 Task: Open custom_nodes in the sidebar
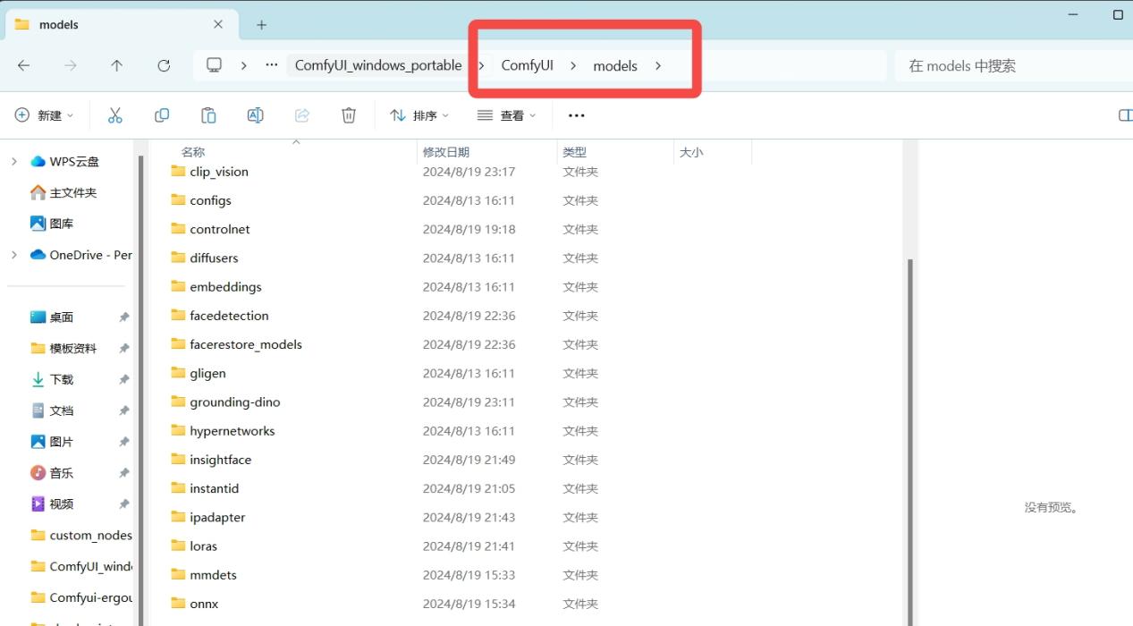[90, 535]
